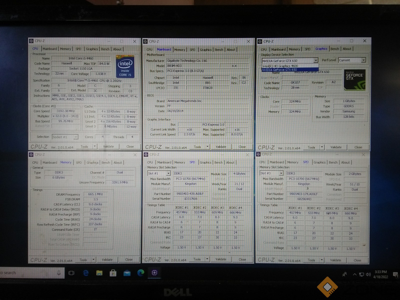Open the notification center icon

pyautogui.click(x=395, y=274)
